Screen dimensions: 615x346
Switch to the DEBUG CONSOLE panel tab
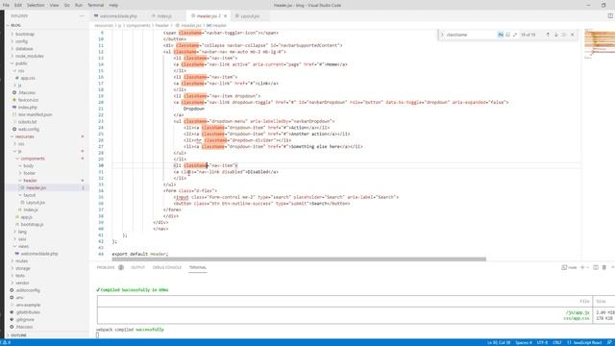(x=166, y=267)
